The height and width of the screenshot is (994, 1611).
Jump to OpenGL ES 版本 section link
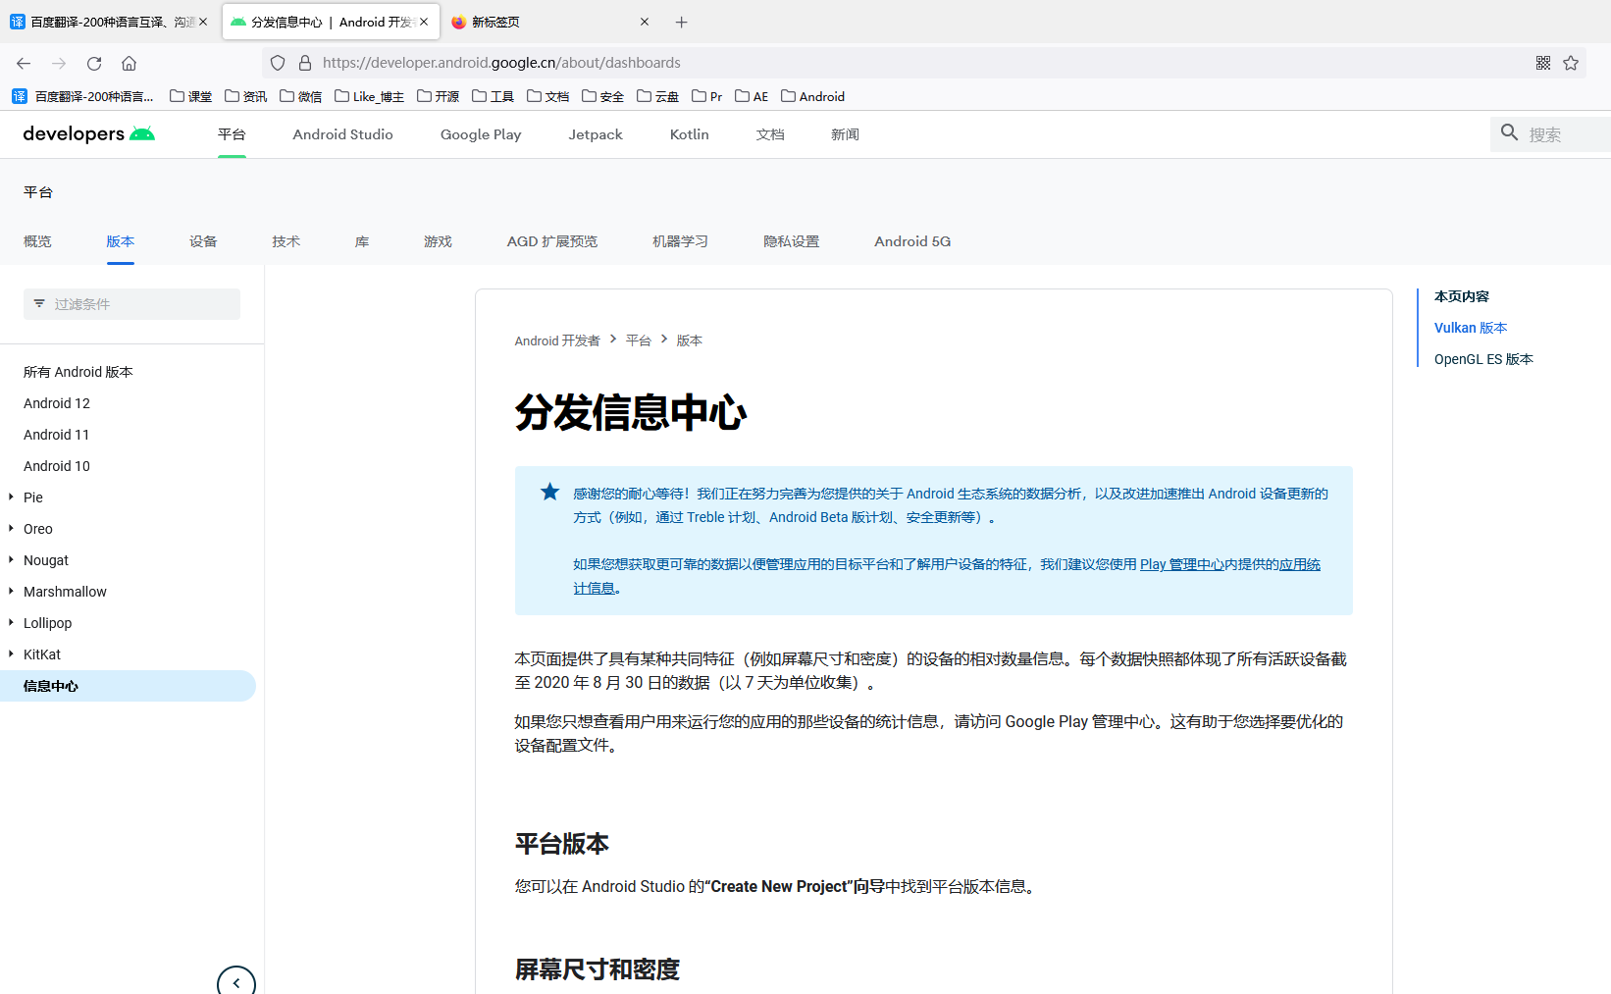pyautogui.click(x=1483, y=359)
